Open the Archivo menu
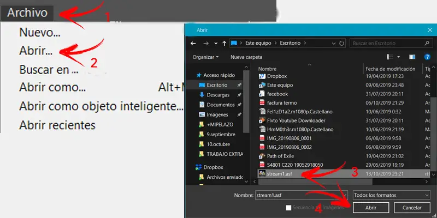Image resolution: width=437 pixels, height=218 pixels. (27, 13)
